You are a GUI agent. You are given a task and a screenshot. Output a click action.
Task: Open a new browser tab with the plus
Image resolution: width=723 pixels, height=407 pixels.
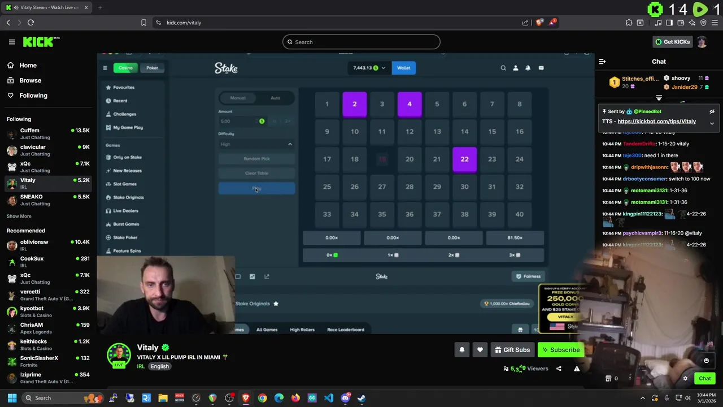(x=100, y=7)
